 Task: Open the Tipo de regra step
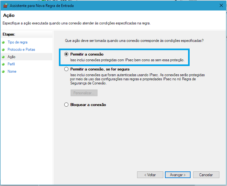pos(17,42)
